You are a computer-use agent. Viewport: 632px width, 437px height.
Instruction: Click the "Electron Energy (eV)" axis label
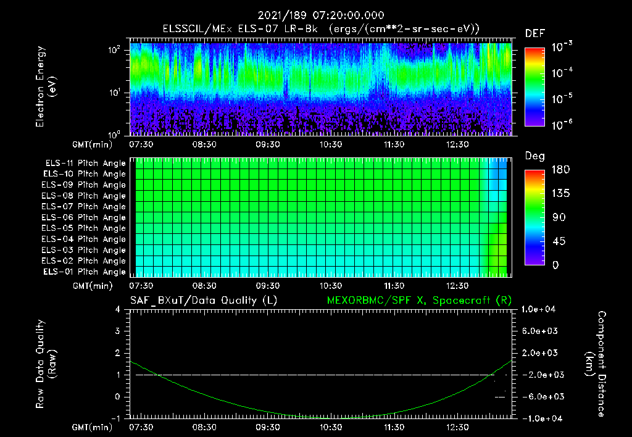pos(46,86)
